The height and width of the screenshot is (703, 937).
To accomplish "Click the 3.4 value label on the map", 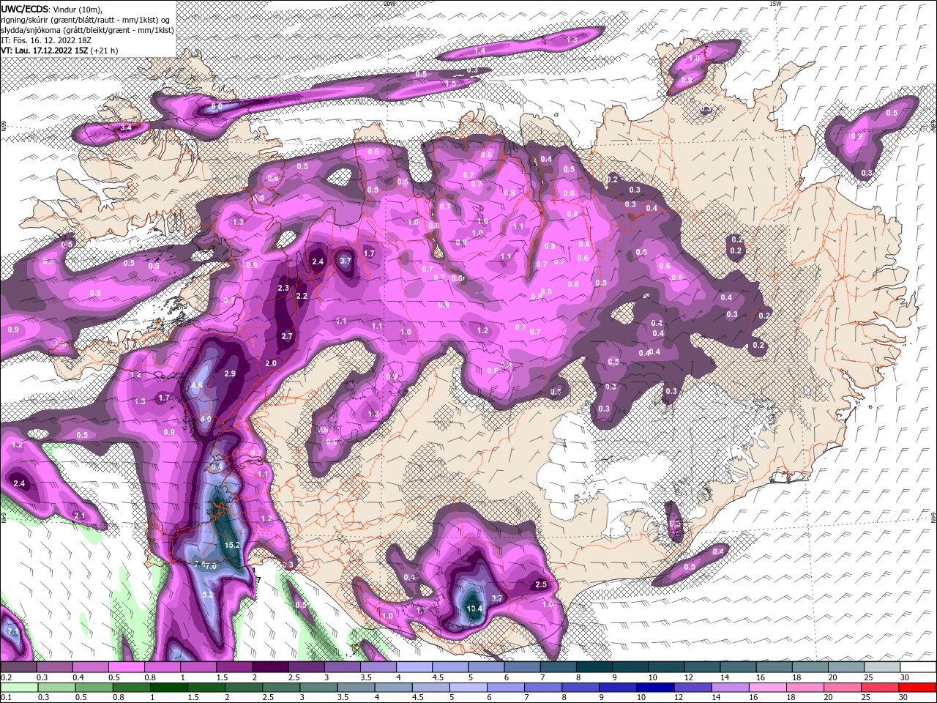I will point(126,127).
